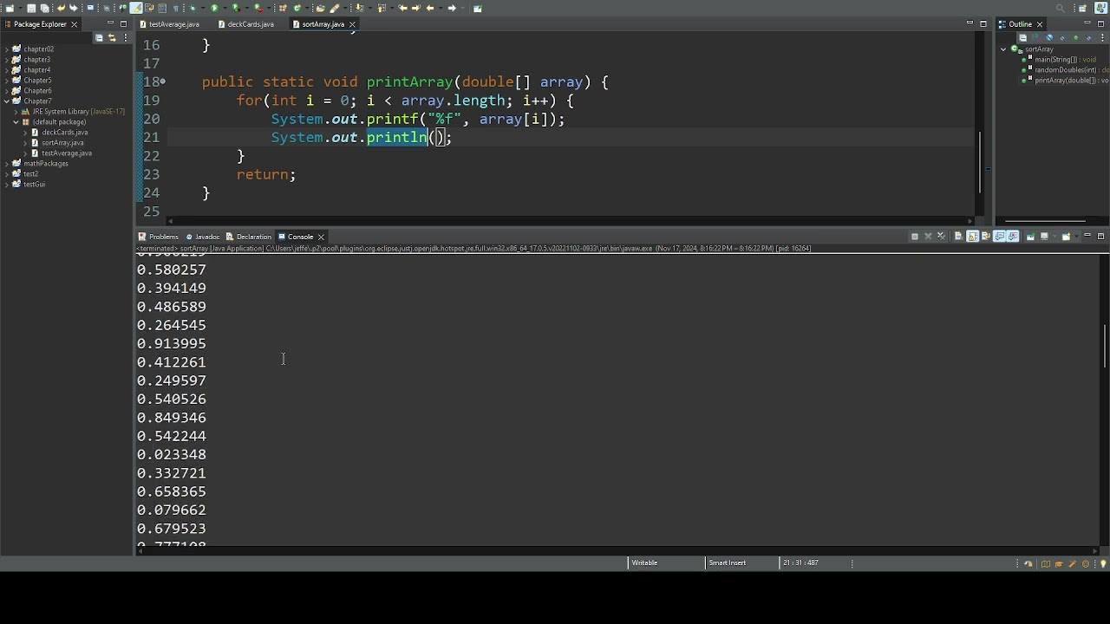Click Terminate stop icon in Console toolbar
Screen dimensions: 1110x624
915,237
